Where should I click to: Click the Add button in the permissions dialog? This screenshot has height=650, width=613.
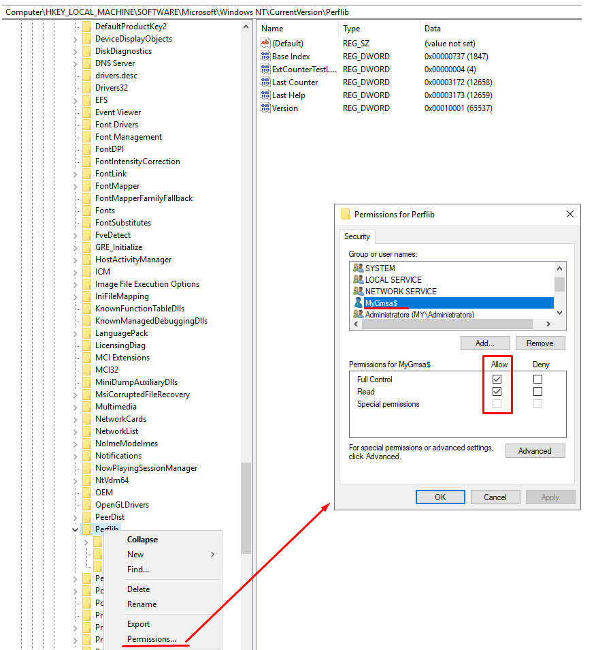[x=485, y=343]
